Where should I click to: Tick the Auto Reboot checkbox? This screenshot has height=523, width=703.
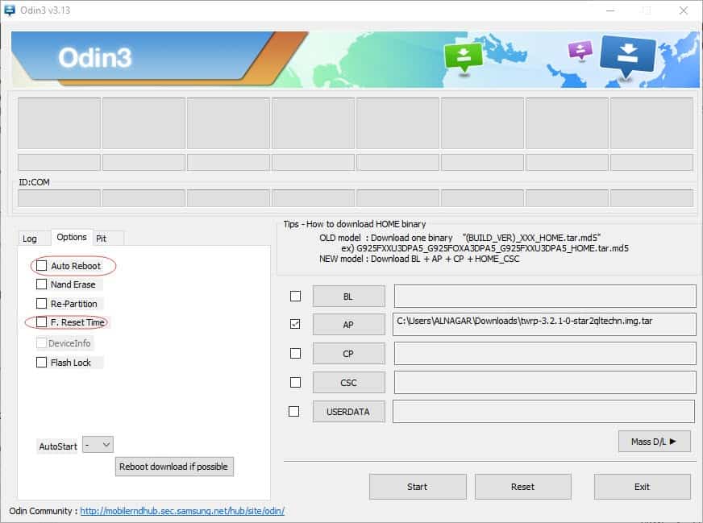tap(41, 266)
